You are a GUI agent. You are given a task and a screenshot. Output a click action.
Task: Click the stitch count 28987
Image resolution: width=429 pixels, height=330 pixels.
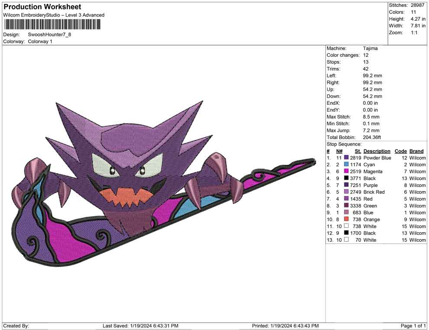(x=417, y=5)
